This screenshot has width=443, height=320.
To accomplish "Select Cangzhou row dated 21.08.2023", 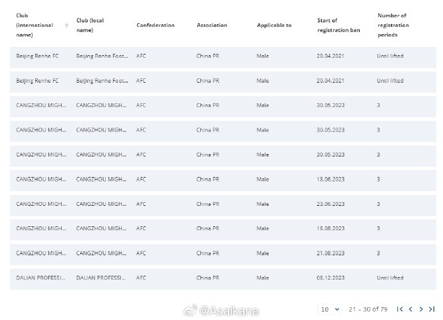I will tap(41, 253).
